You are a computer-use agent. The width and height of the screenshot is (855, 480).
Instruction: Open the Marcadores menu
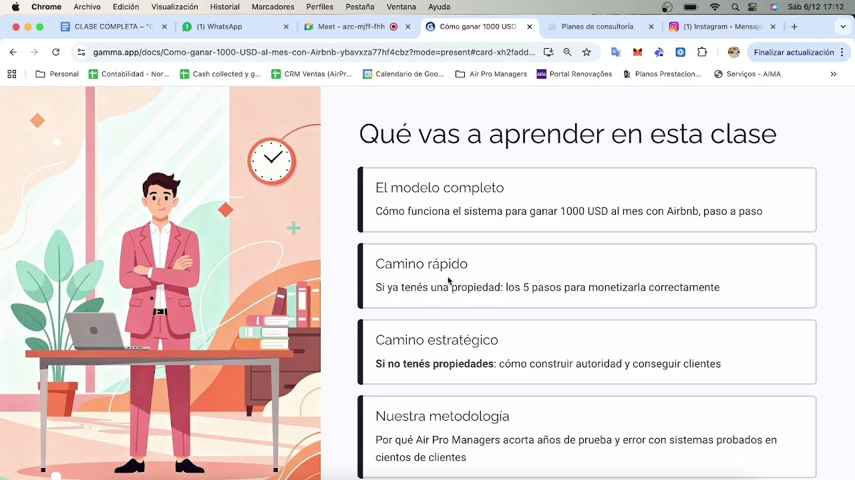[x=273, y=7]
